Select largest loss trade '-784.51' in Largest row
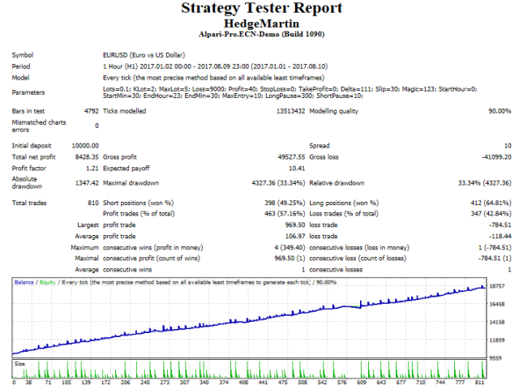 coord(500,225)
